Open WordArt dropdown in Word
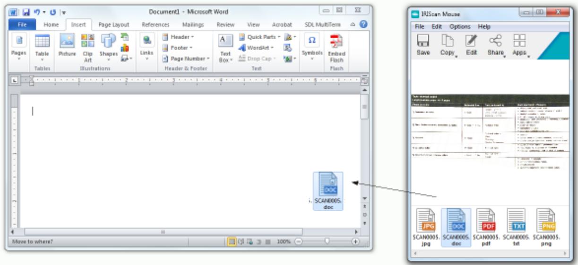 coord(256,48)
